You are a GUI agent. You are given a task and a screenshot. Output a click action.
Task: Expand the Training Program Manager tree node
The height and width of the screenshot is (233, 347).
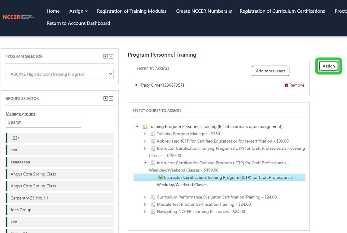tap(144, 134)
